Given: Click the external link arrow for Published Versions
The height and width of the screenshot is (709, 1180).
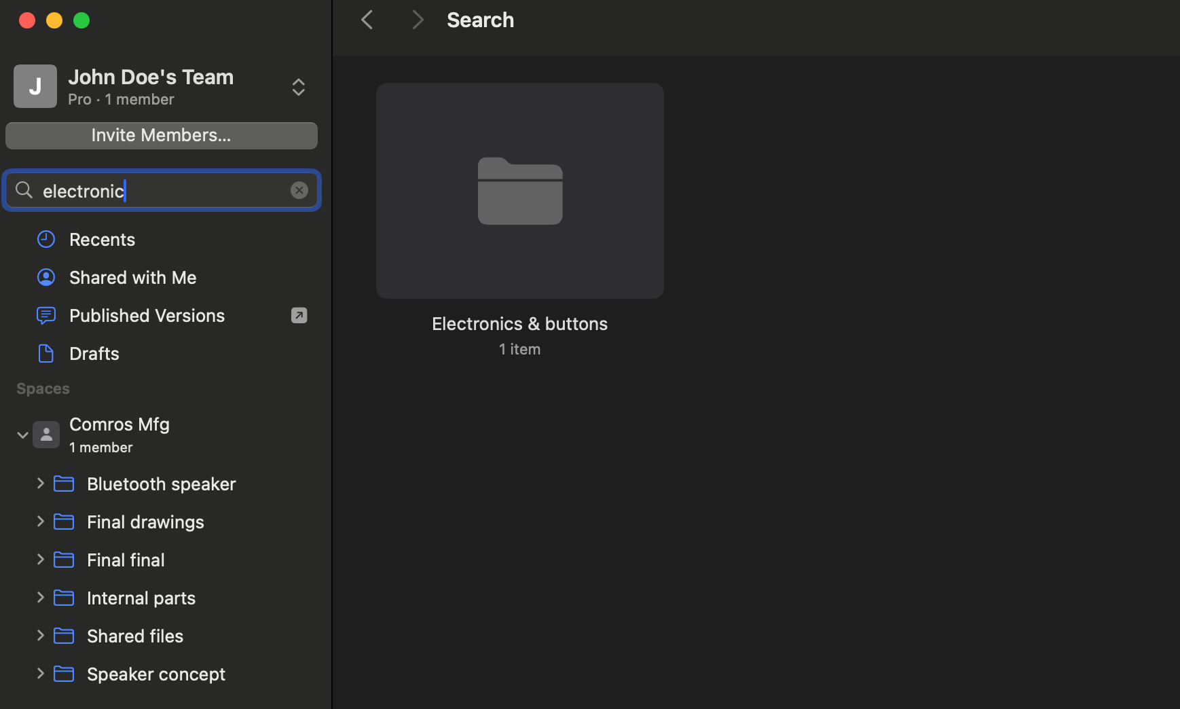Looking at the screenshot, I should [299, 315].
